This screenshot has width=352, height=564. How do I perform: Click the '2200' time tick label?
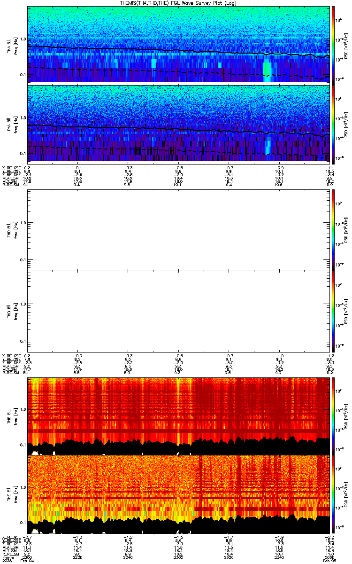[x=27, y=557]
